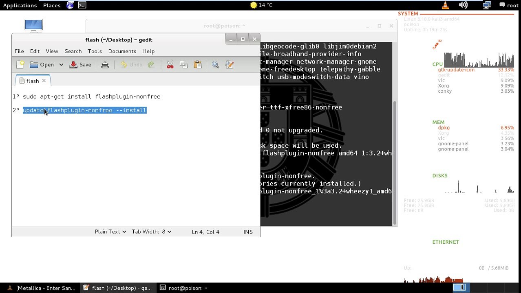Viewport: 521px width, 293px height.
Task: Launch Iceweasel browser from top panel
Action: 70,5
